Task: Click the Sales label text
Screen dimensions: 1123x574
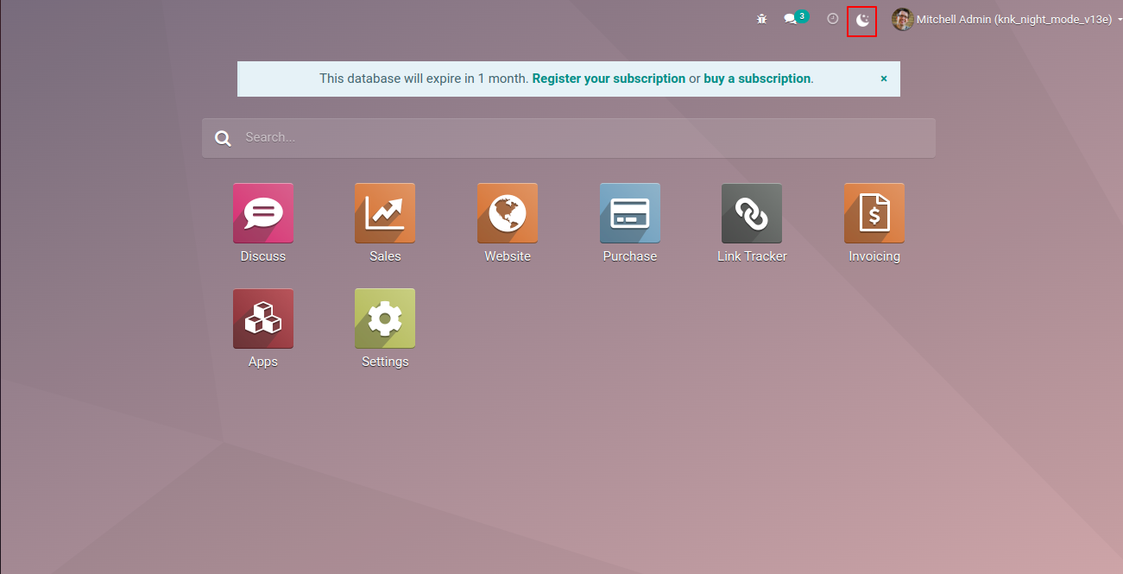Action: tap(385, 256)
